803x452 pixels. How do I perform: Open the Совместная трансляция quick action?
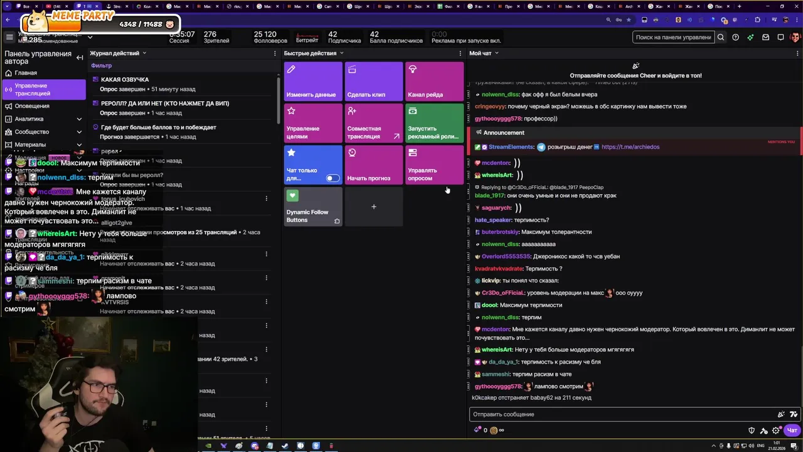click(x=374, y=122)
